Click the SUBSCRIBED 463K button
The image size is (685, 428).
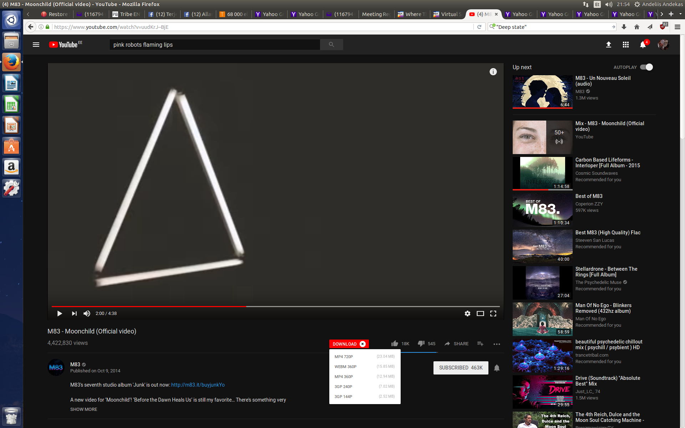click(461, 368)
